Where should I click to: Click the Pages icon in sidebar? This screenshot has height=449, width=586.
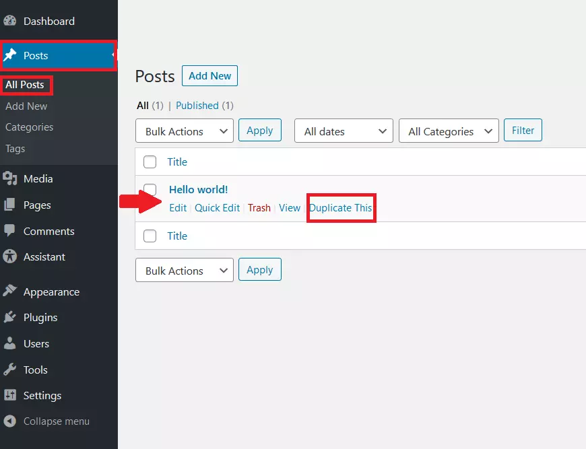pos(9,205)
